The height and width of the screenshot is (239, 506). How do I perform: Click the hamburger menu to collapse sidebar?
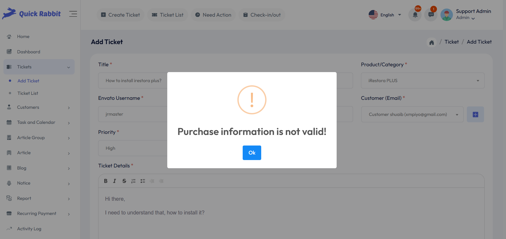[73, 14]
